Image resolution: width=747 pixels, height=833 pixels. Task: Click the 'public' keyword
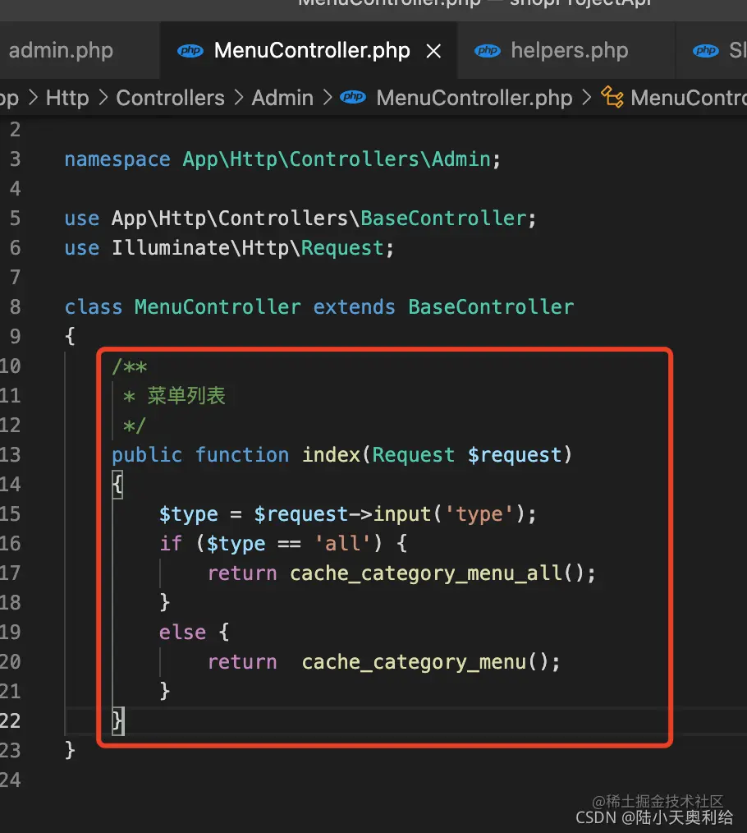pos(147,455)
